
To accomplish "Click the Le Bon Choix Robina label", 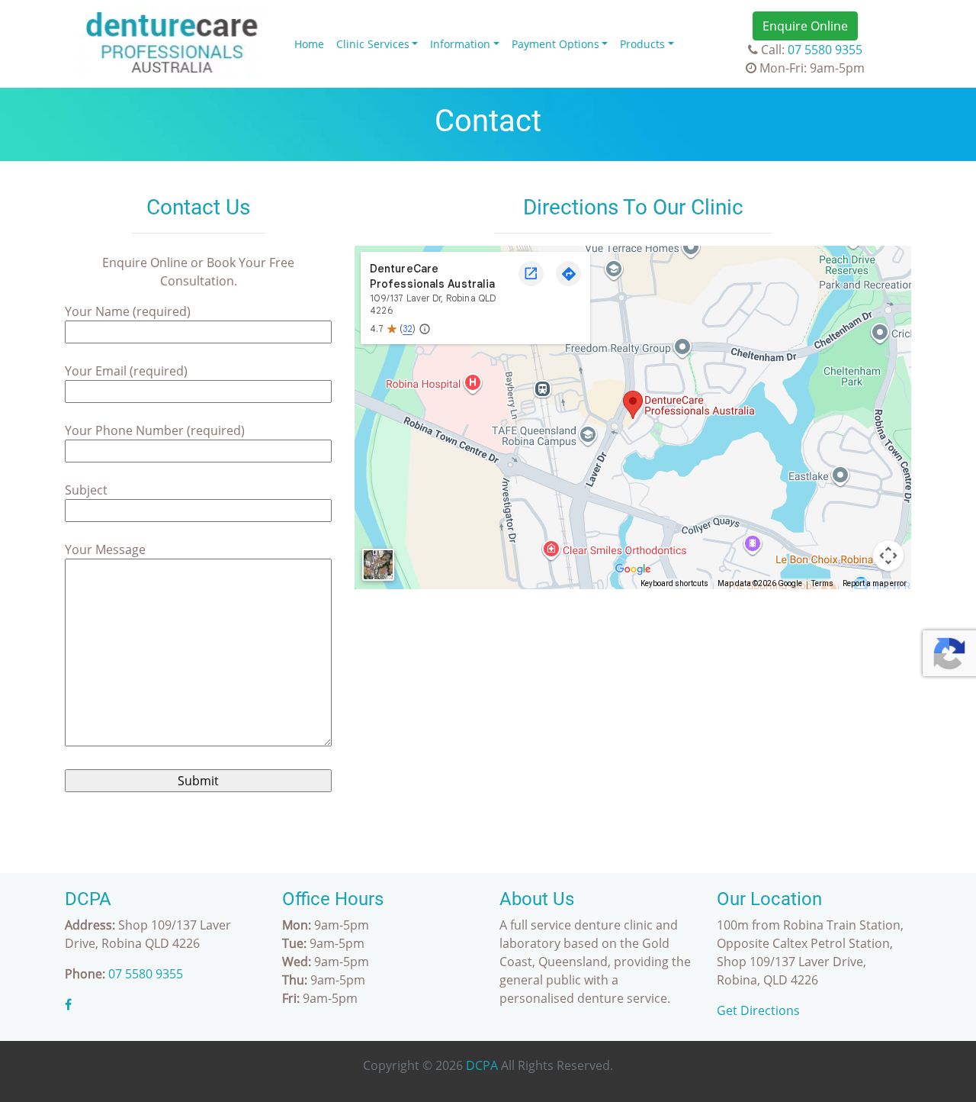I will [824, 559].
